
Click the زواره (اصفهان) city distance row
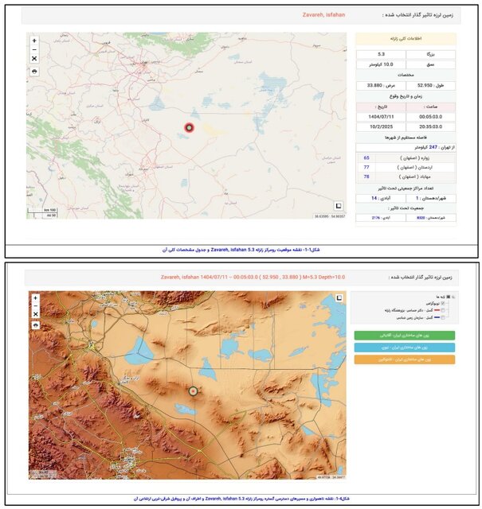(406, 158)
